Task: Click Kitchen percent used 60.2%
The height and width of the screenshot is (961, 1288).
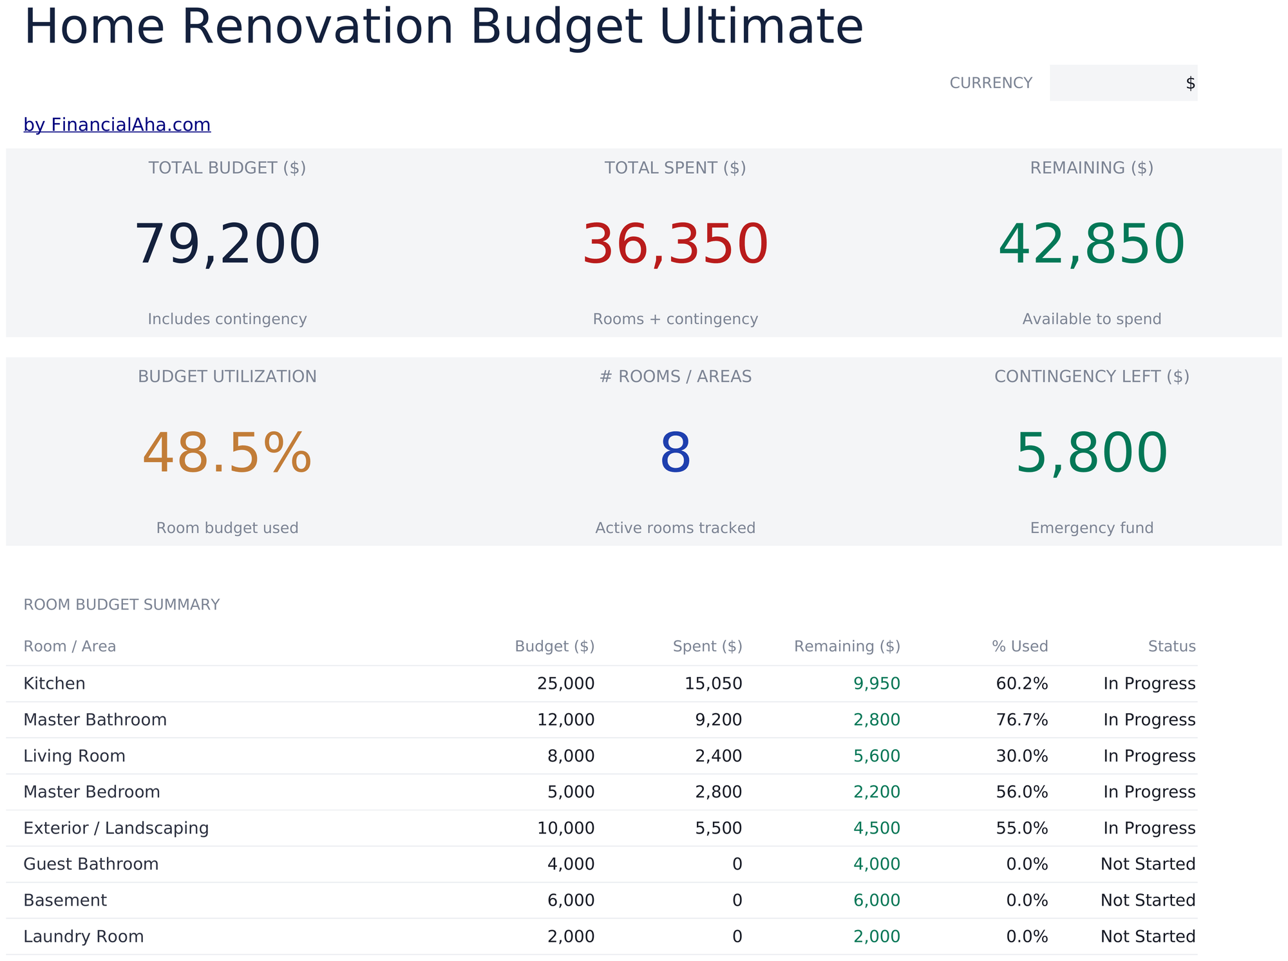Action: point(1022,684)
